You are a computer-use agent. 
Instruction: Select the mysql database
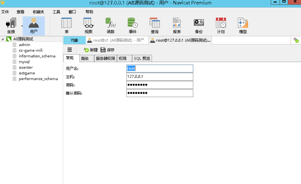24,62
